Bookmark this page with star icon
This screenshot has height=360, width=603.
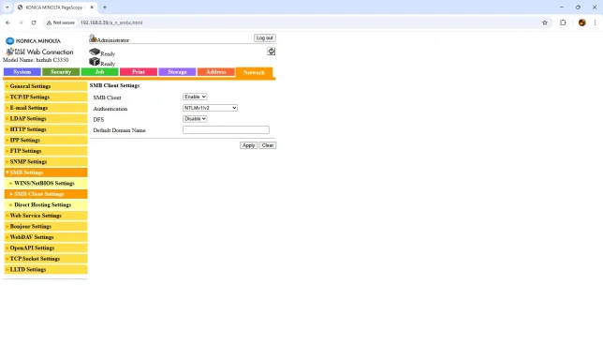(545, 22)
